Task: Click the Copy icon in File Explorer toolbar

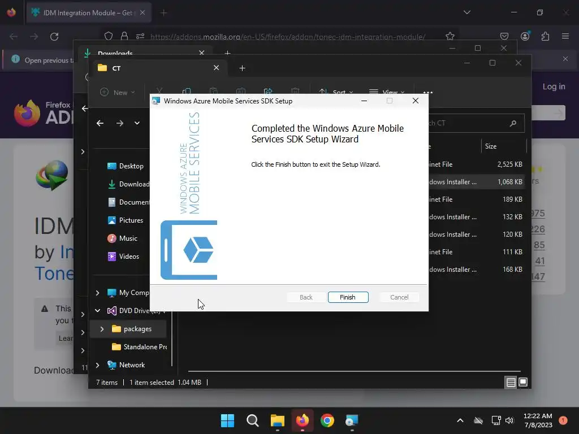Action: [x=187, y=91]
